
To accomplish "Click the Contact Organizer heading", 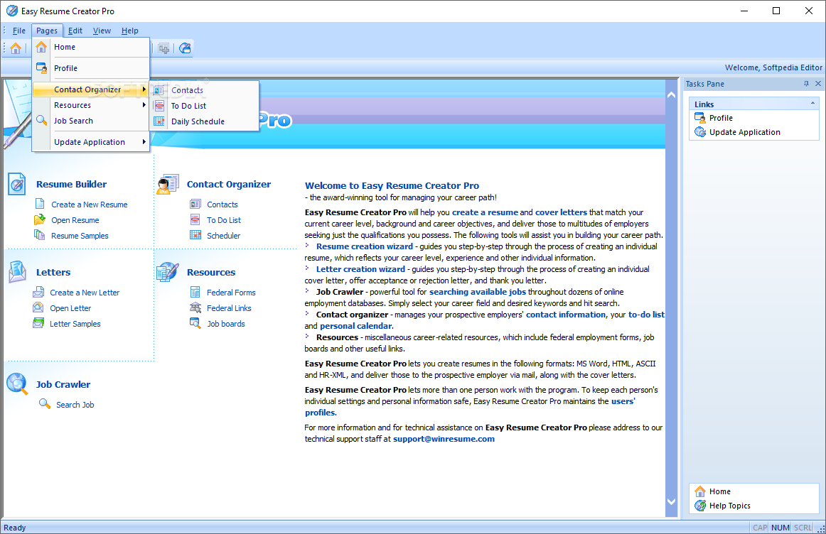I will pos(229,184).
